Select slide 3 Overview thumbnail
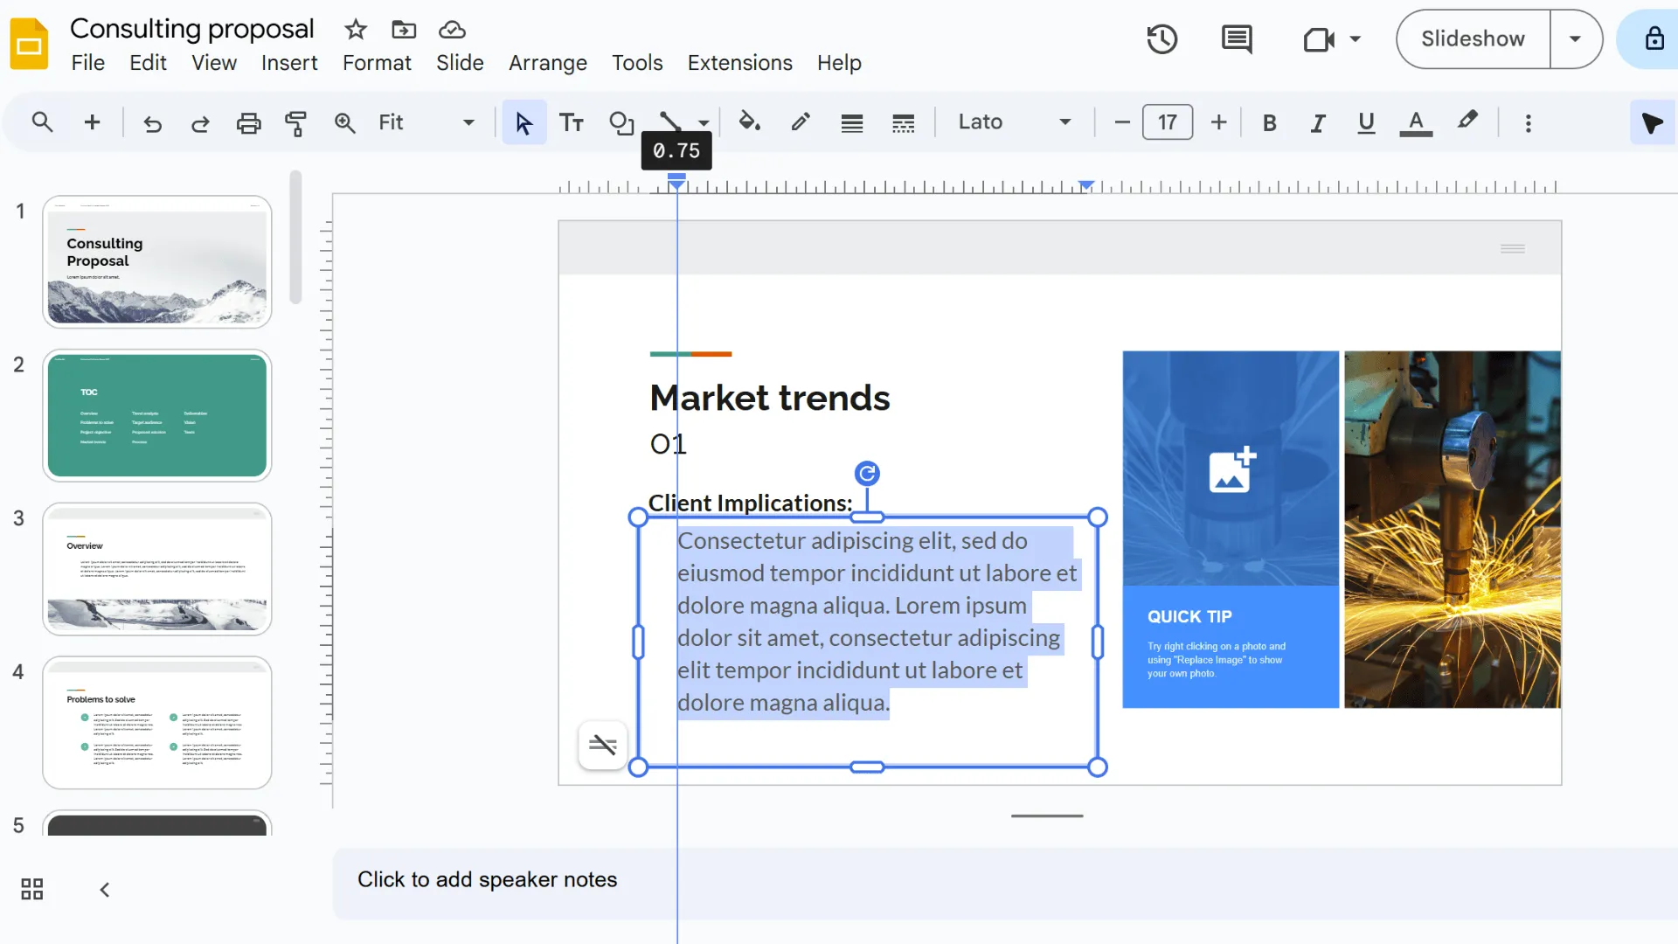Image resolution: width=1678 pixels, height=944 pixels. tap(157, 569)
